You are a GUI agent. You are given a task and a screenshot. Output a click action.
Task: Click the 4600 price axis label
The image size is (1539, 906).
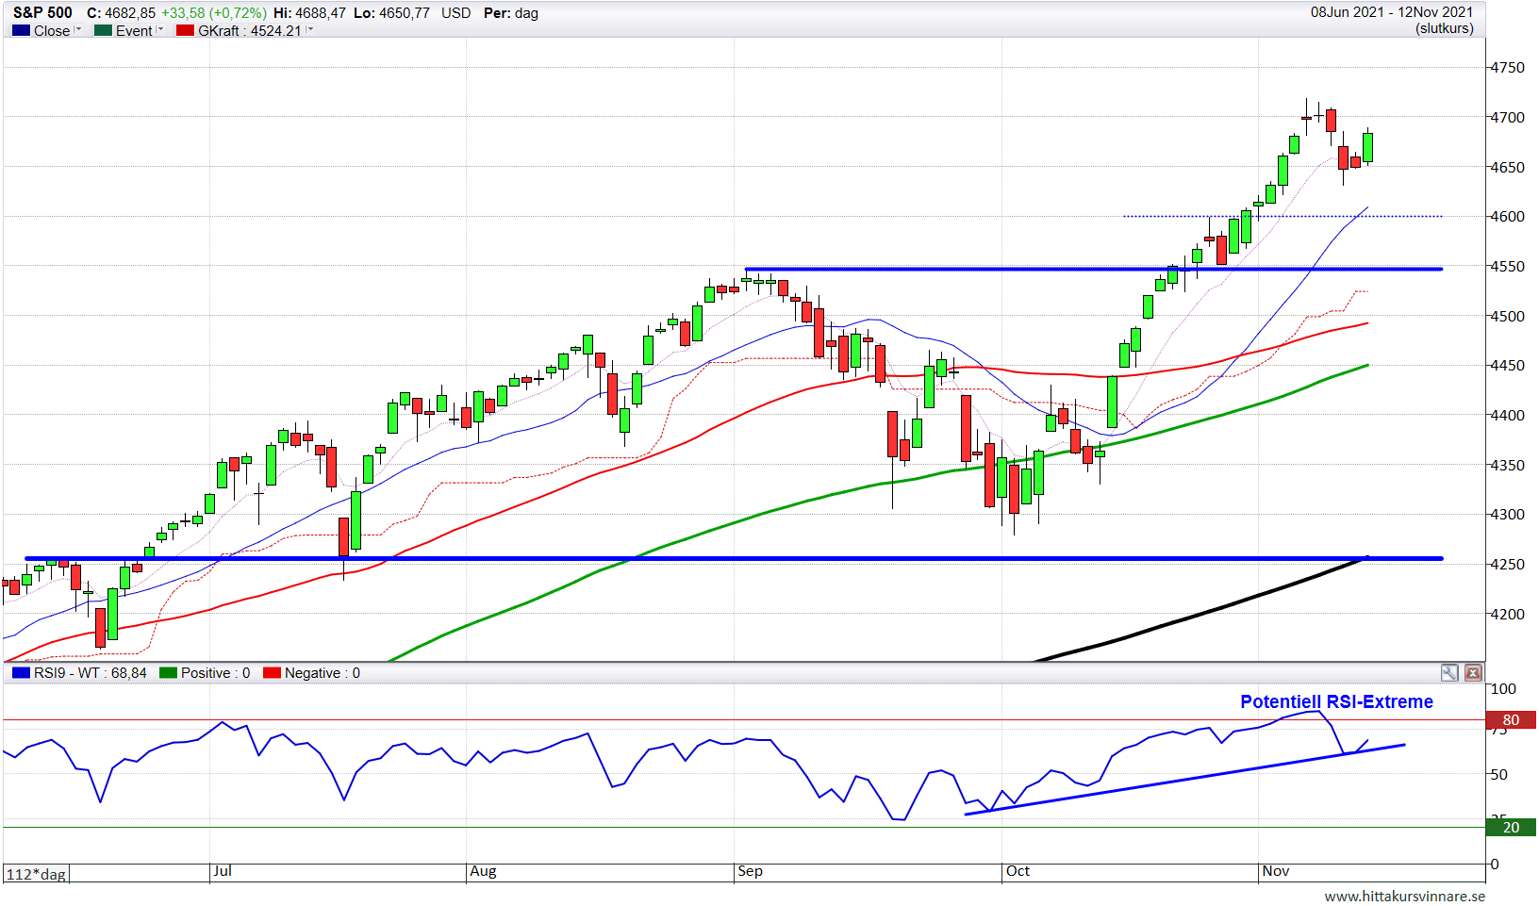(1507, 217)
